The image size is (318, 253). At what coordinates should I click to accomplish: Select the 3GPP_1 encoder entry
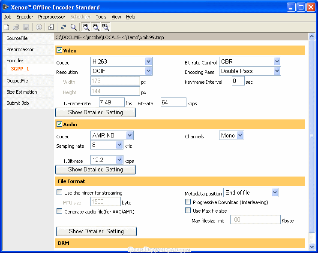[20, 69]
